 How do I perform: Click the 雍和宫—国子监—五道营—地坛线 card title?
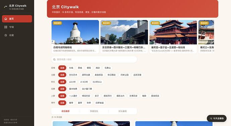(168, 48)
